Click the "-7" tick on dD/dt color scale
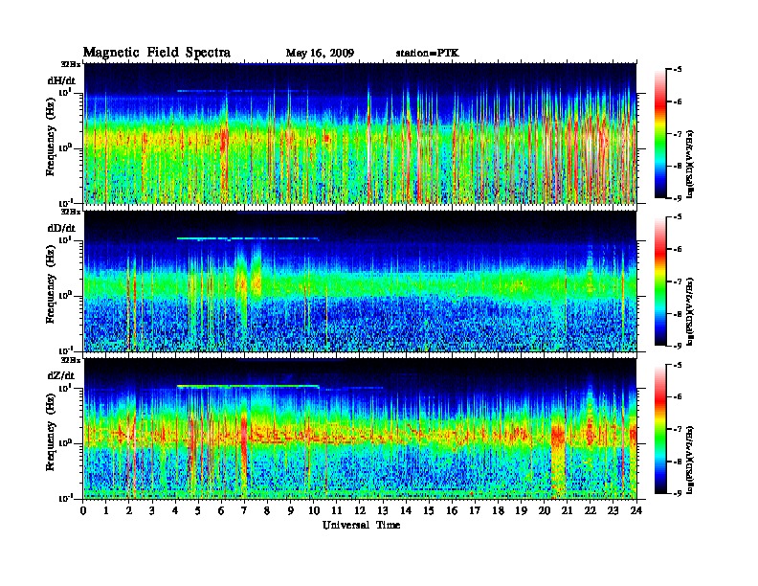Screen dimensions: 758x586 677,282
